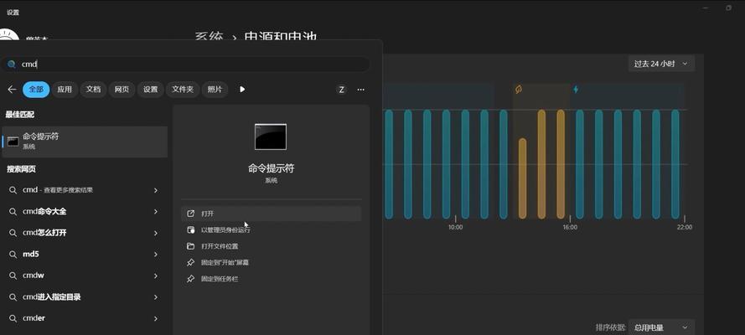Viewport: 745px width, 335px height.
Task: Expand the chevron next to cmd怎么打开
Action: 155,233
